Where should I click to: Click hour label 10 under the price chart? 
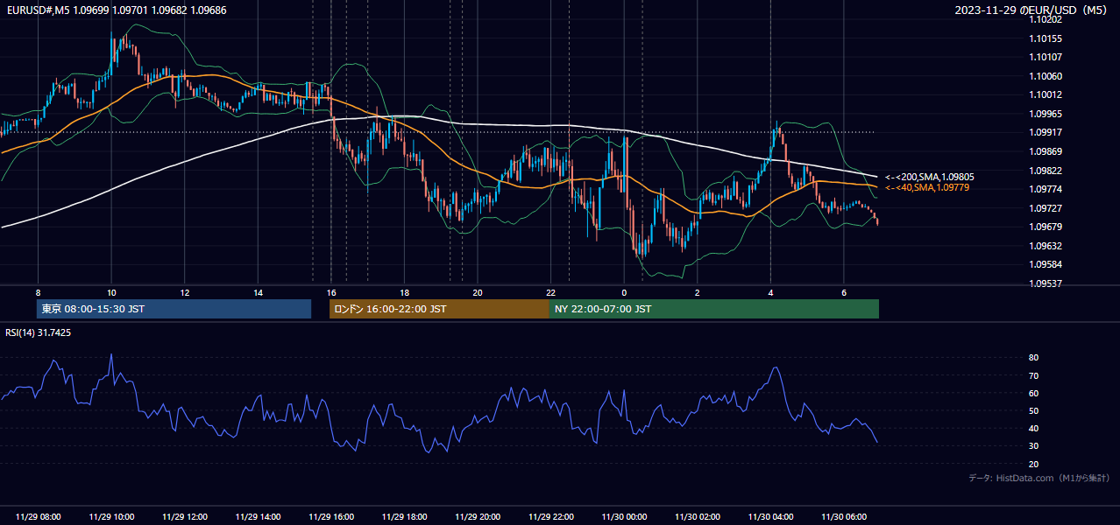(x=111, y=292)
